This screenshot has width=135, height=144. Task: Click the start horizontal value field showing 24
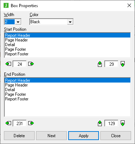[20, 64]
